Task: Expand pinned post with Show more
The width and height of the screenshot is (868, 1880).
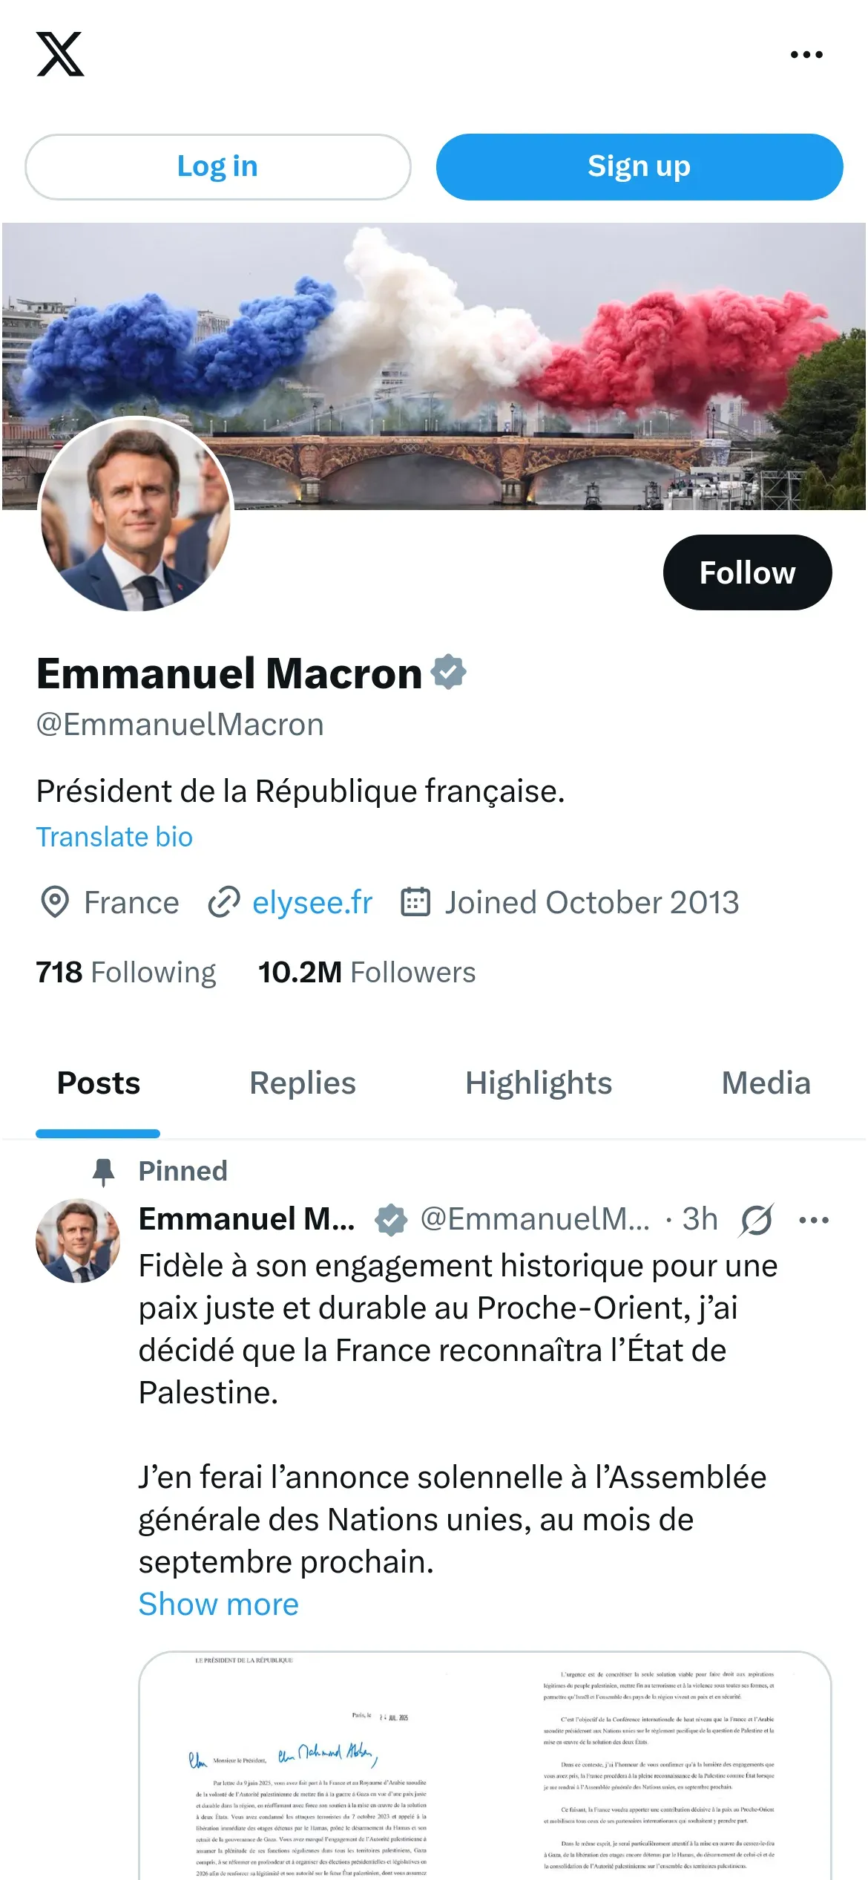Action: point(218,1604)
